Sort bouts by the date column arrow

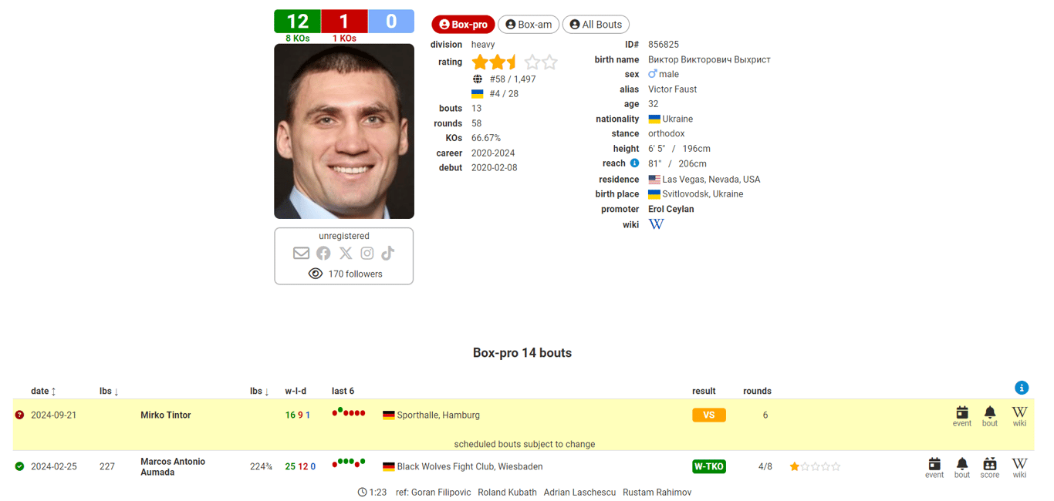53,392
